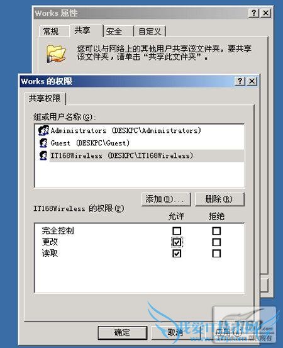Check Deny checkbox for 读取
Image resolution: width=283 pixels, height=348 pixels.
[x=216, y=254]
